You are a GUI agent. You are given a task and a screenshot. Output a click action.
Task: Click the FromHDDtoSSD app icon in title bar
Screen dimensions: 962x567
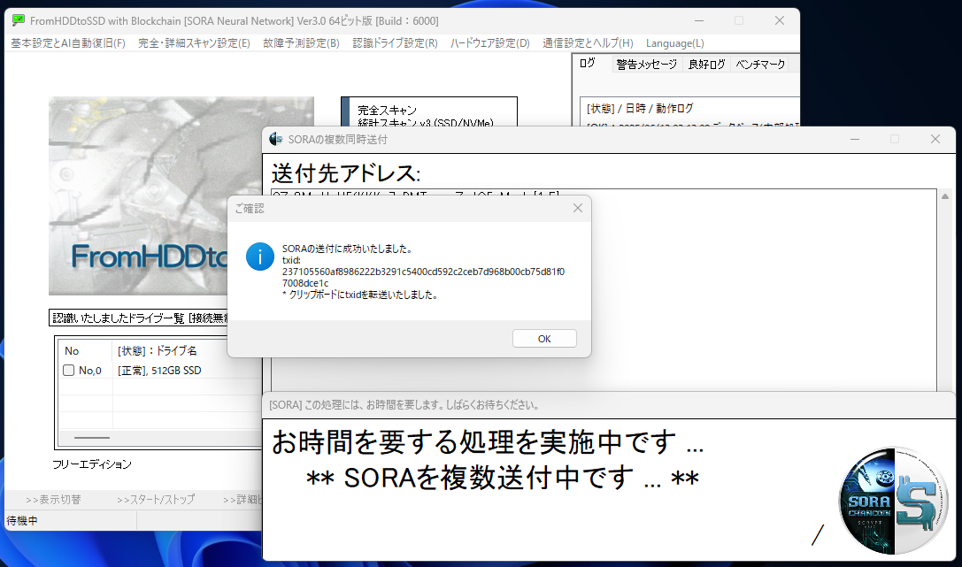(x=19, y=20)
